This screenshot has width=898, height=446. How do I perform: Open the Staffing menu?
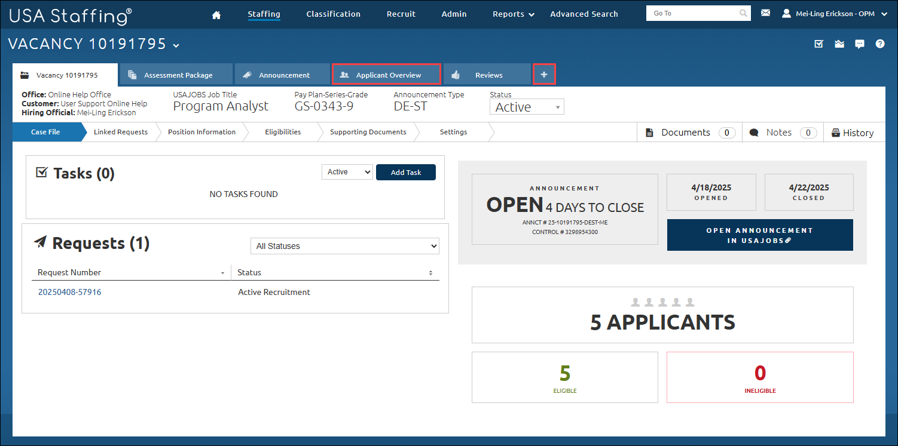pos(264,14)
